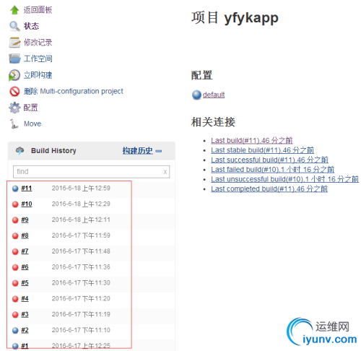Screen dimensions: 361x351
Task: Click timestamp 2016-6-17 下午11:48
Action: point(81,251)
